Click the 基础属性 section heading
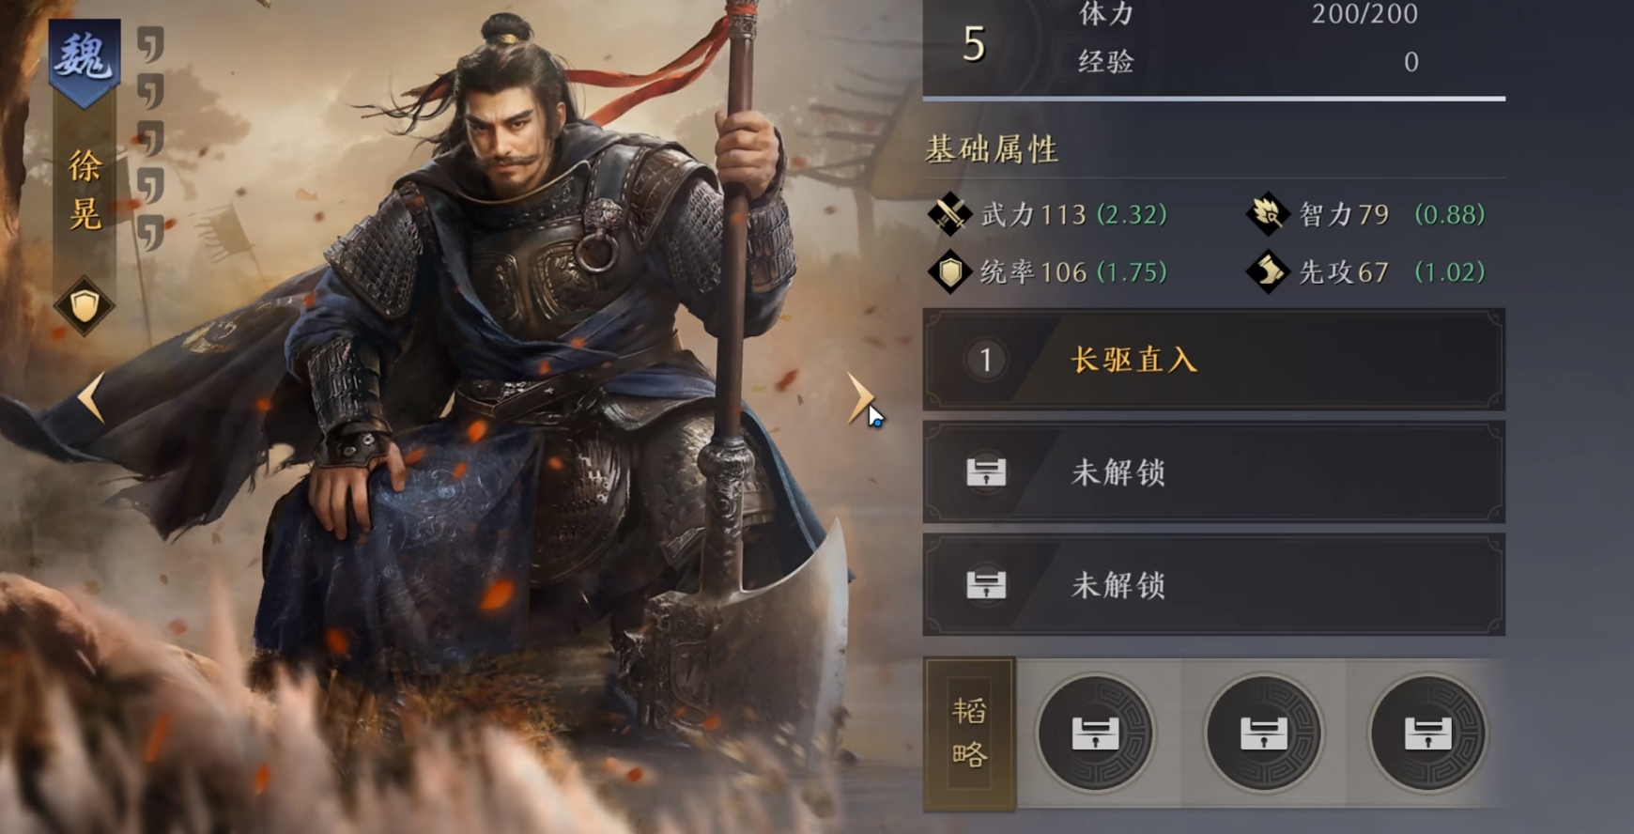The height and width of the screenshot is (834, 1634). [992, 149]
